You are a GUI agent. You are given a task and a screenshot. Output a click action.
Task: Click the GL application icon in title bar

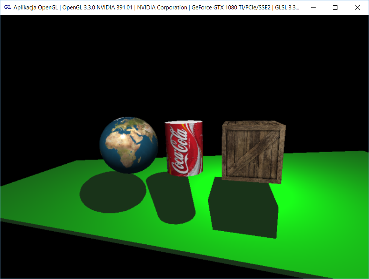pos(7,8)
